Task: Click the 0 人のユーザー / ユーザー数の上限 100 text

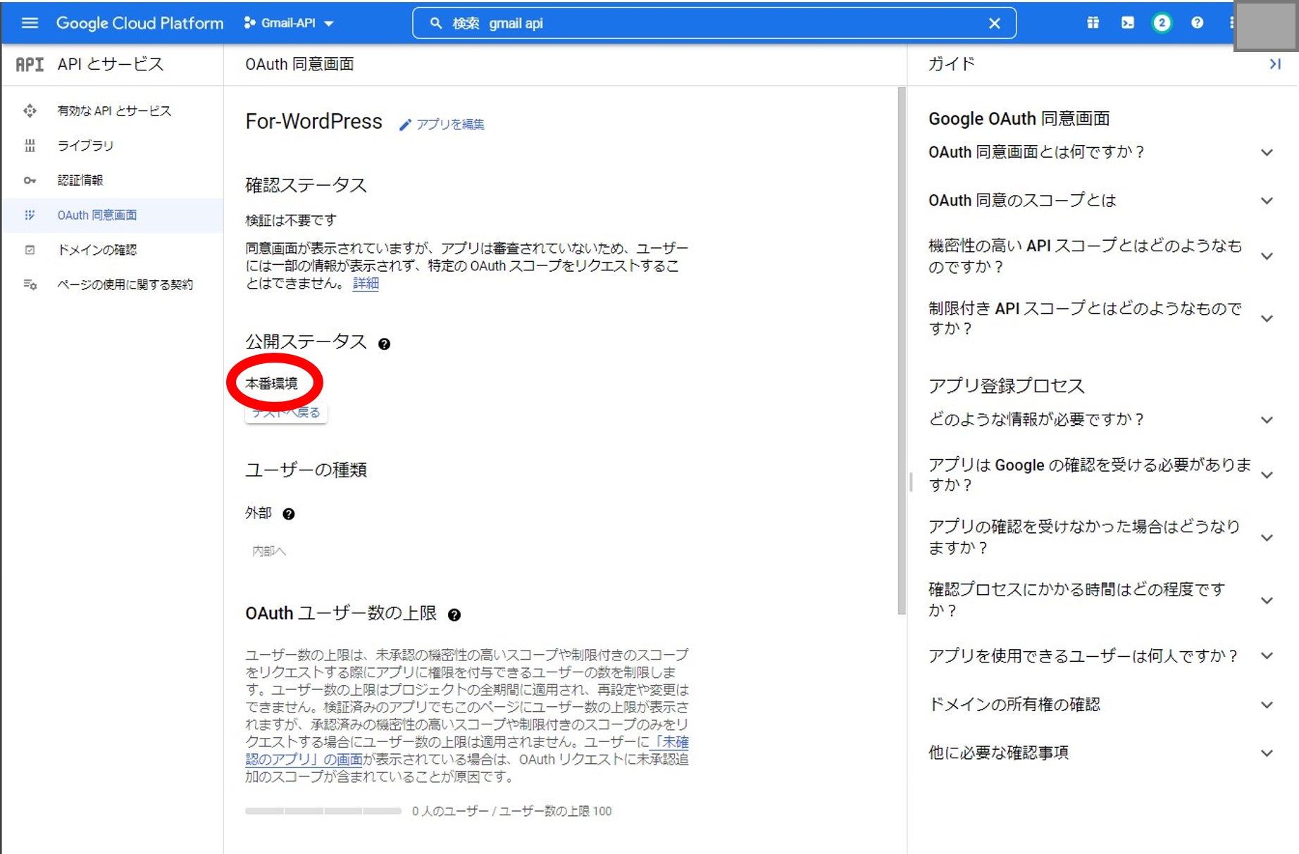Action: pyautogui.click(x=512, y=811)
